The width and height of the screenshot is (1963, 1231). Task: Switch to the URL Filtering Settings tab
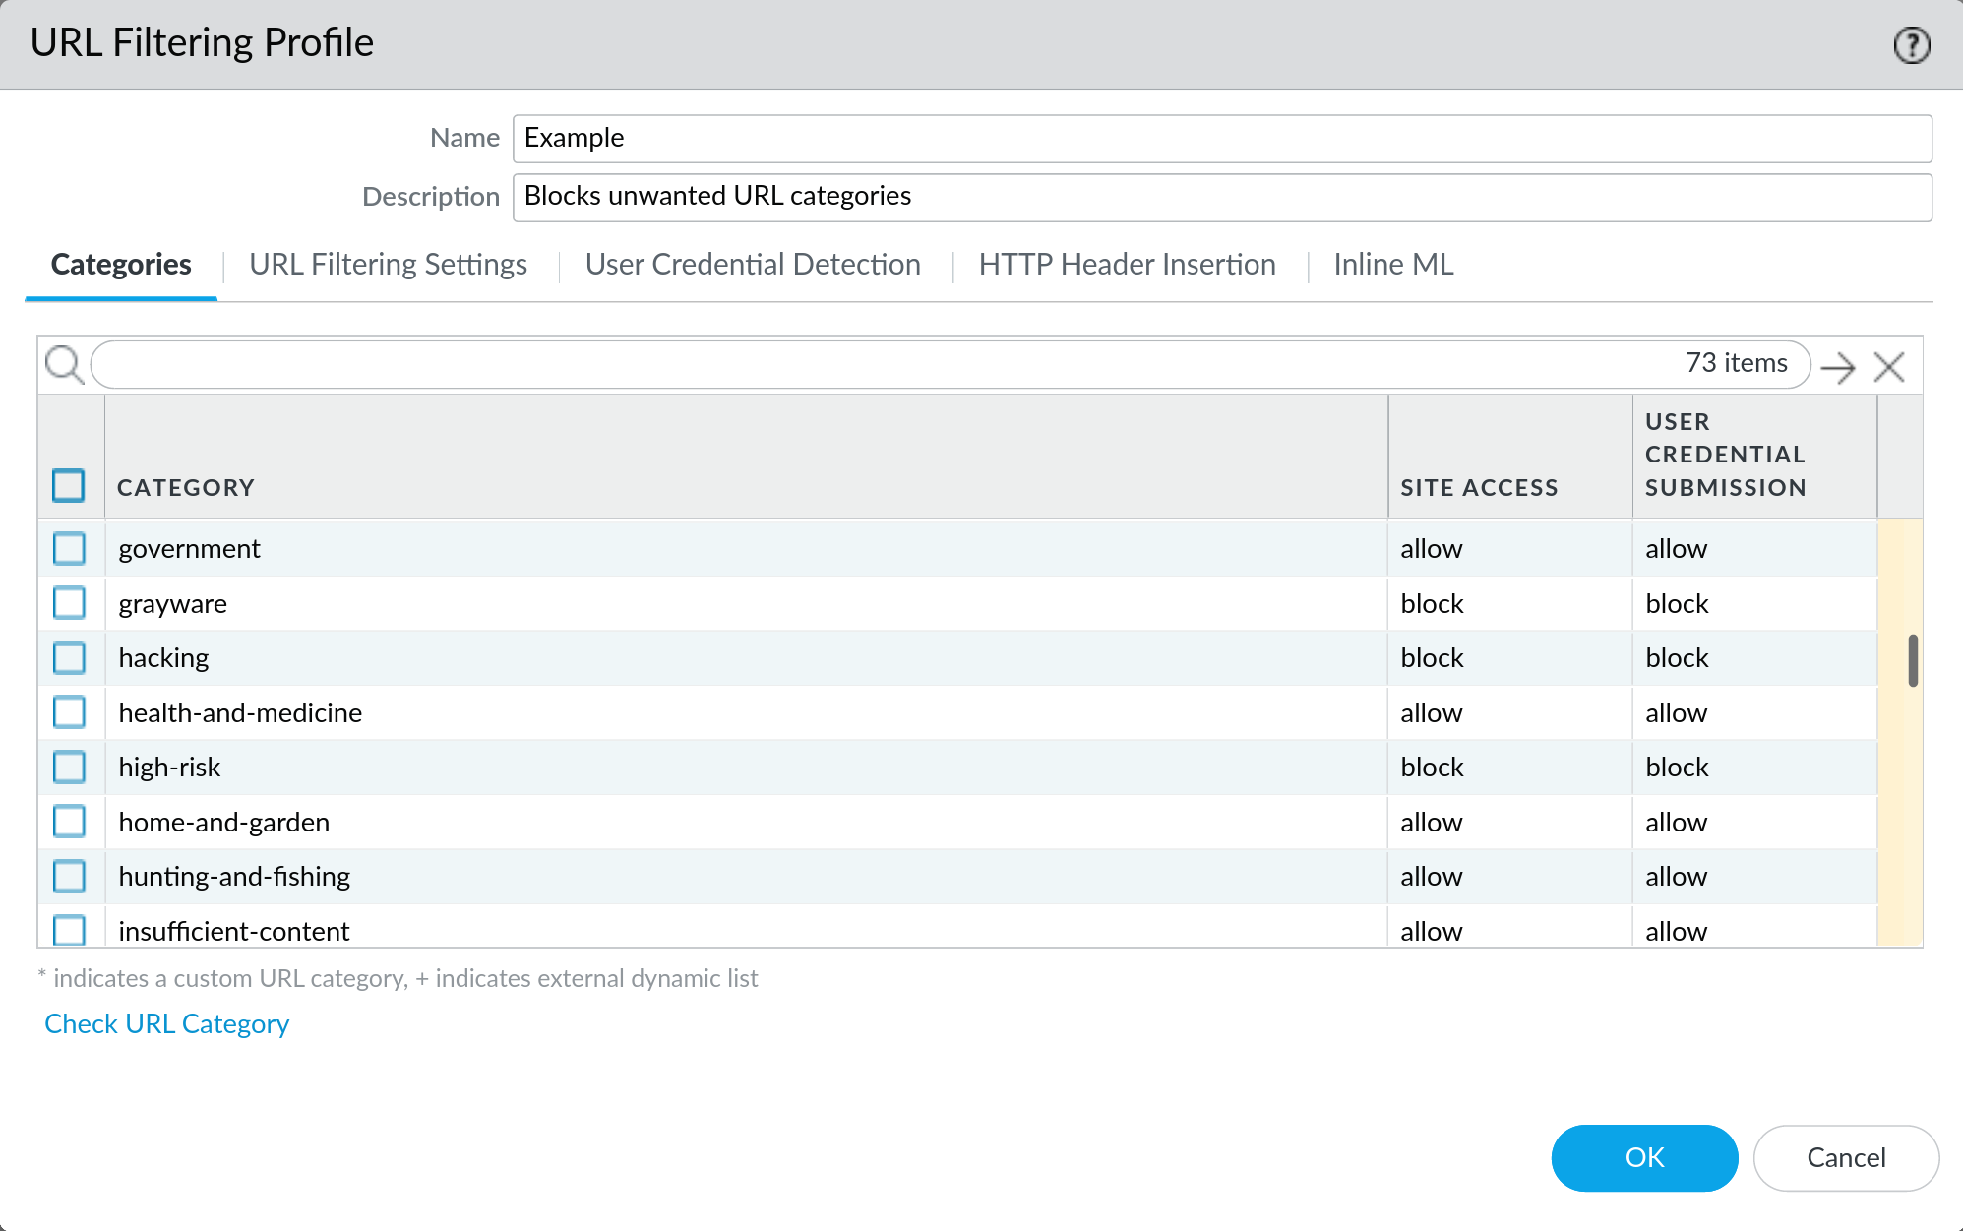coord(387,264)
